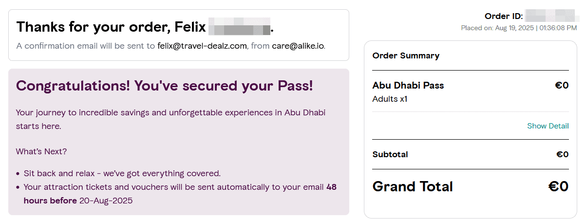Image resolution: width=586 pixels, height=220 pixels.
Task: Click the Grand Total €0 amount
Action: click(x=558, y=186)
